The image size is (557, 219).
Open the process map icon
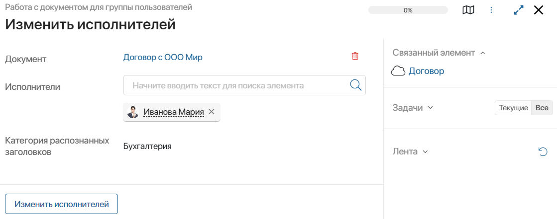tap(468, 10)
